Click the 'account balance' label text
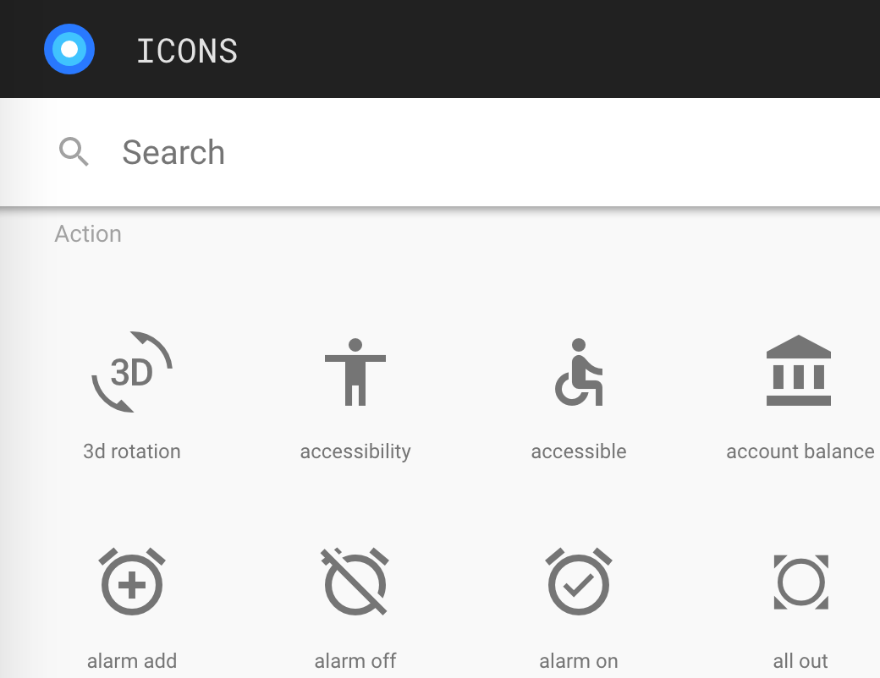This screenshot has height=678, width=880. click(800, 451)
